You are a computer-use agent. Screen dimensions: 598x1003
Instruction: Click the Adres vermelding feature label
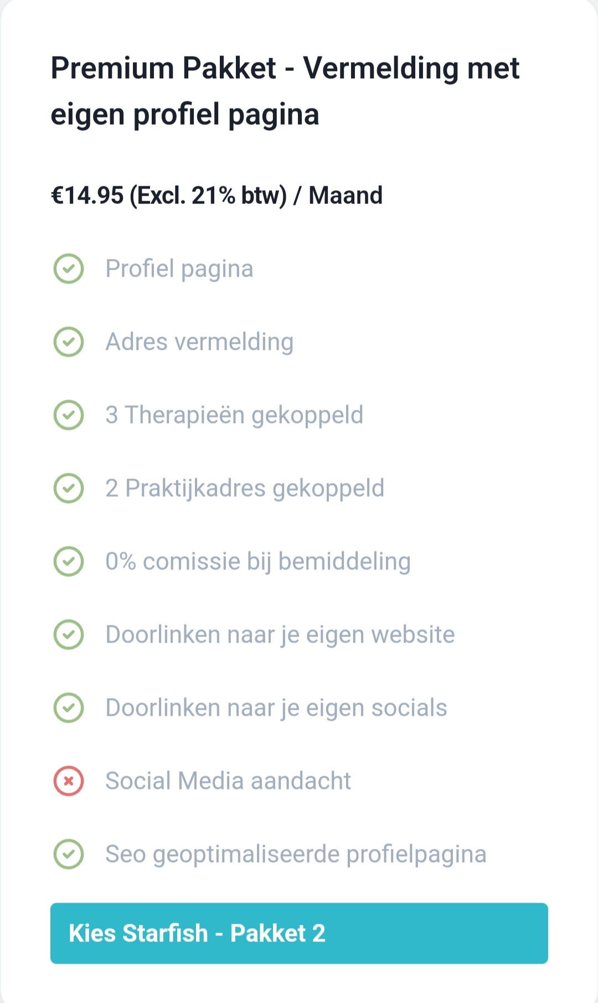(199, 342)
